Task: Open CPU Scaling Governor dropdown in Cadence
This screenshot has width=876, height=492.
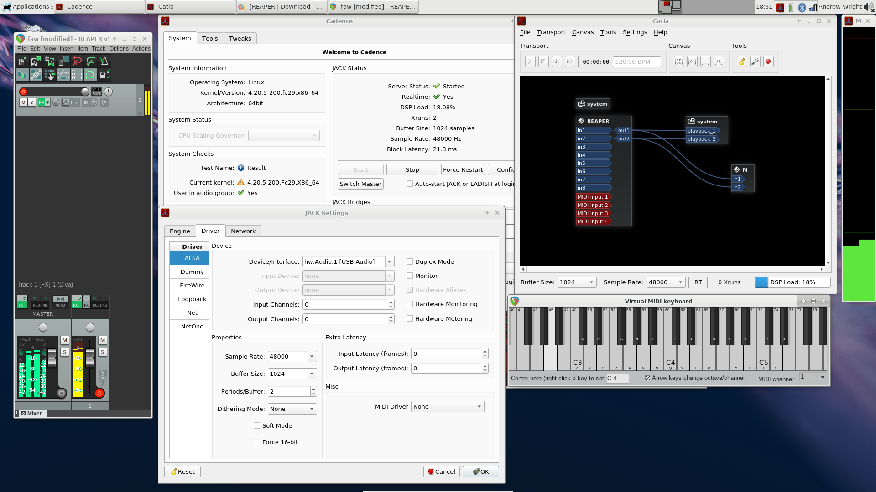Action: click(284, 135)
